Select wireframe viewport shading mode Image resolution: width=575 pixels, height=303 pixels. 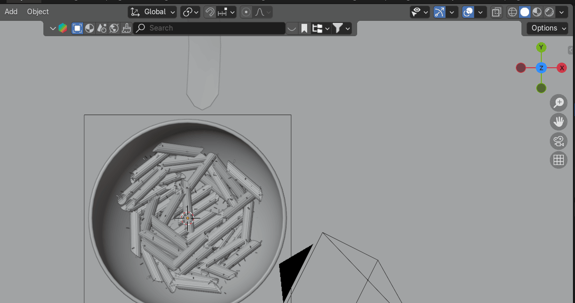512,12
